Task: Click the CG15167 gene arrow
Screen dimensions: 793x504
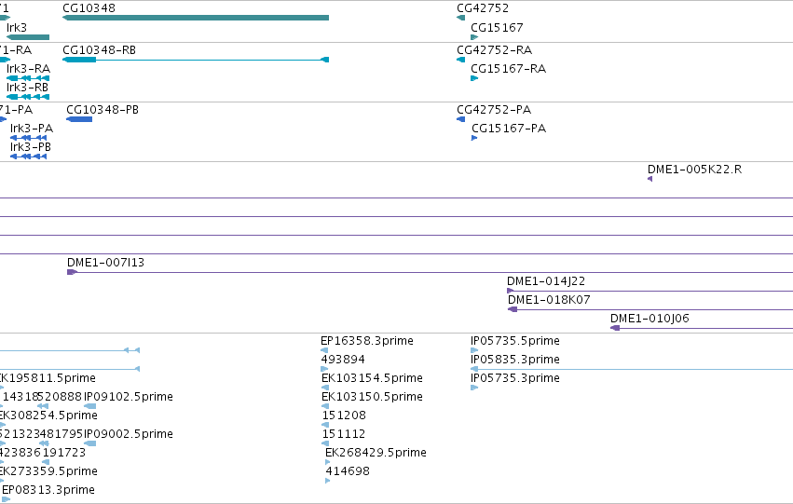Action: [x=474, y=37]
